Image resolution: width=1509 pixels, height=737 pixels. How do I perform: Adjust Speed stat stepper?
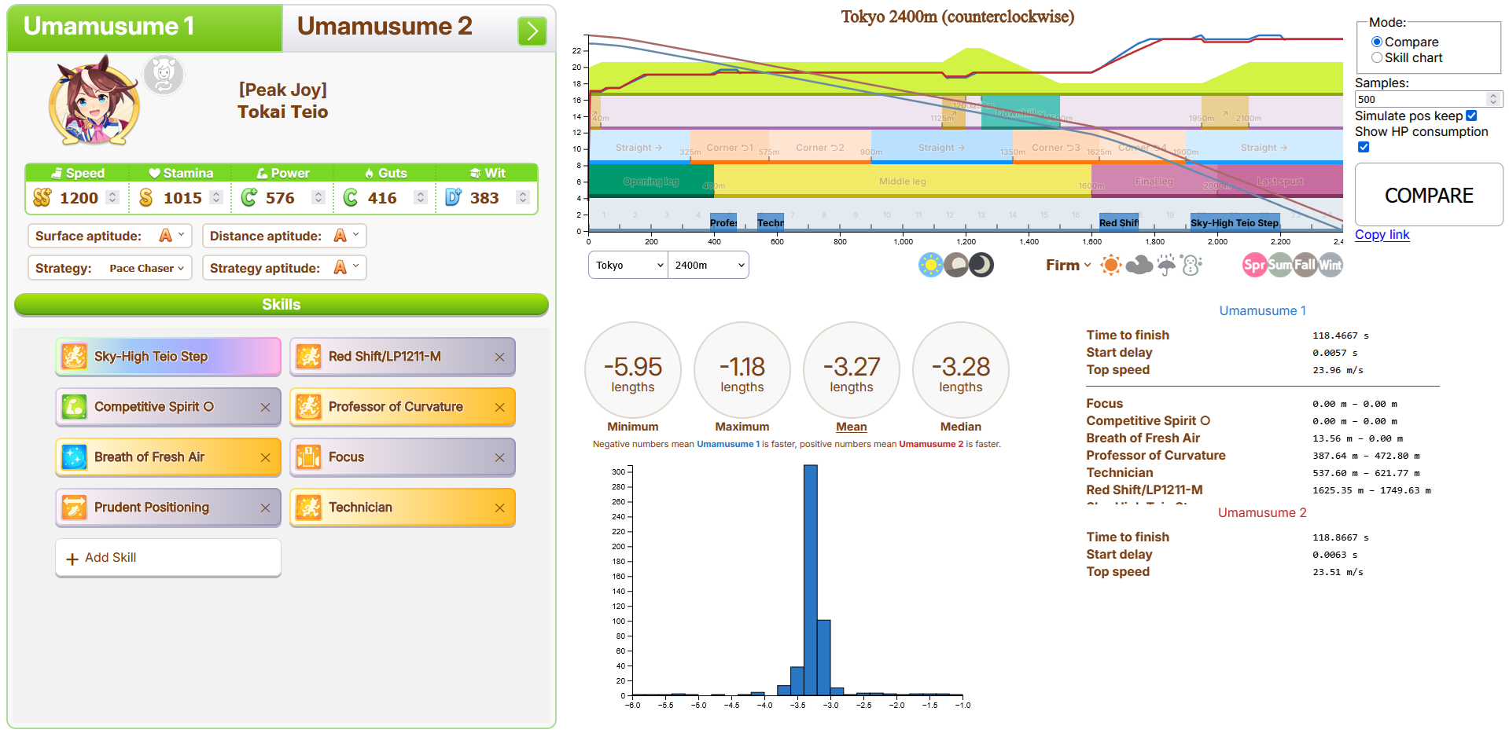(x=112, y=197)
